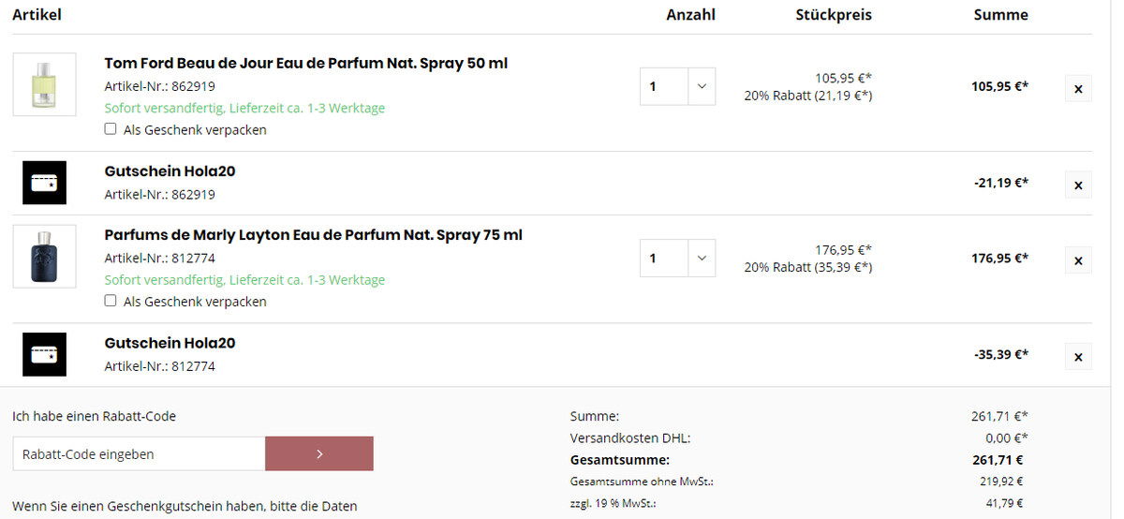1124x519 pixels.
Task: Open quantity dropdown for Tom Ford item
Action: (677, 86)
